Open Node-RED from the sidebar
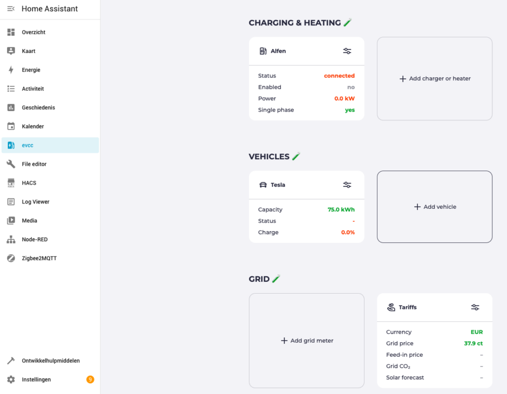The image size is (507, 394). click(35, 240)
